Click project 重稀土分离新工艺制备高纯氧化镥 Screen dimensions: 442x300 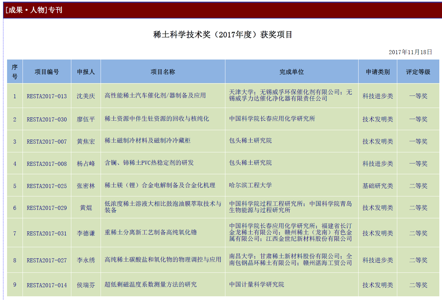point(150,232)
